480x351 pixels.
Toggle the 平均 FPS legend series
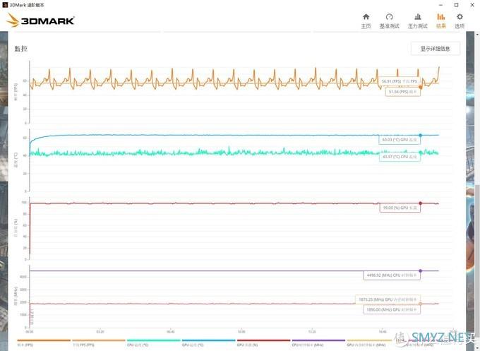99,343
